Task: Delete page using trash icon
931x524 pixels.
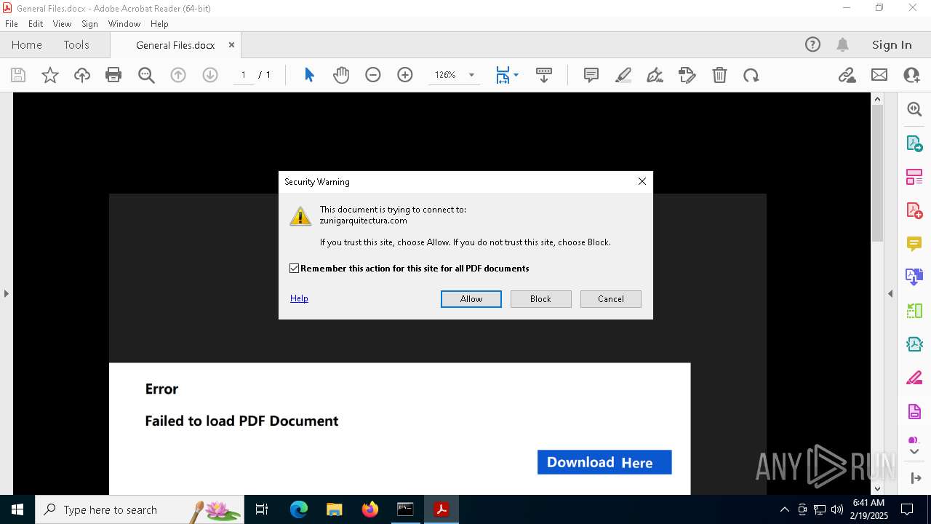Action: [719, 75]
